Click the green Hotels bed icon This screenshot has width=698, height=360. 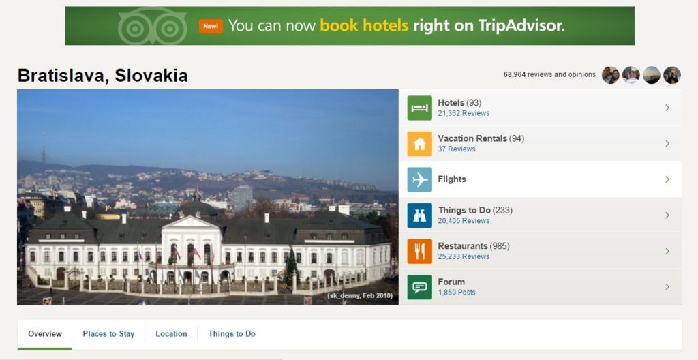[x=419, y=108]
